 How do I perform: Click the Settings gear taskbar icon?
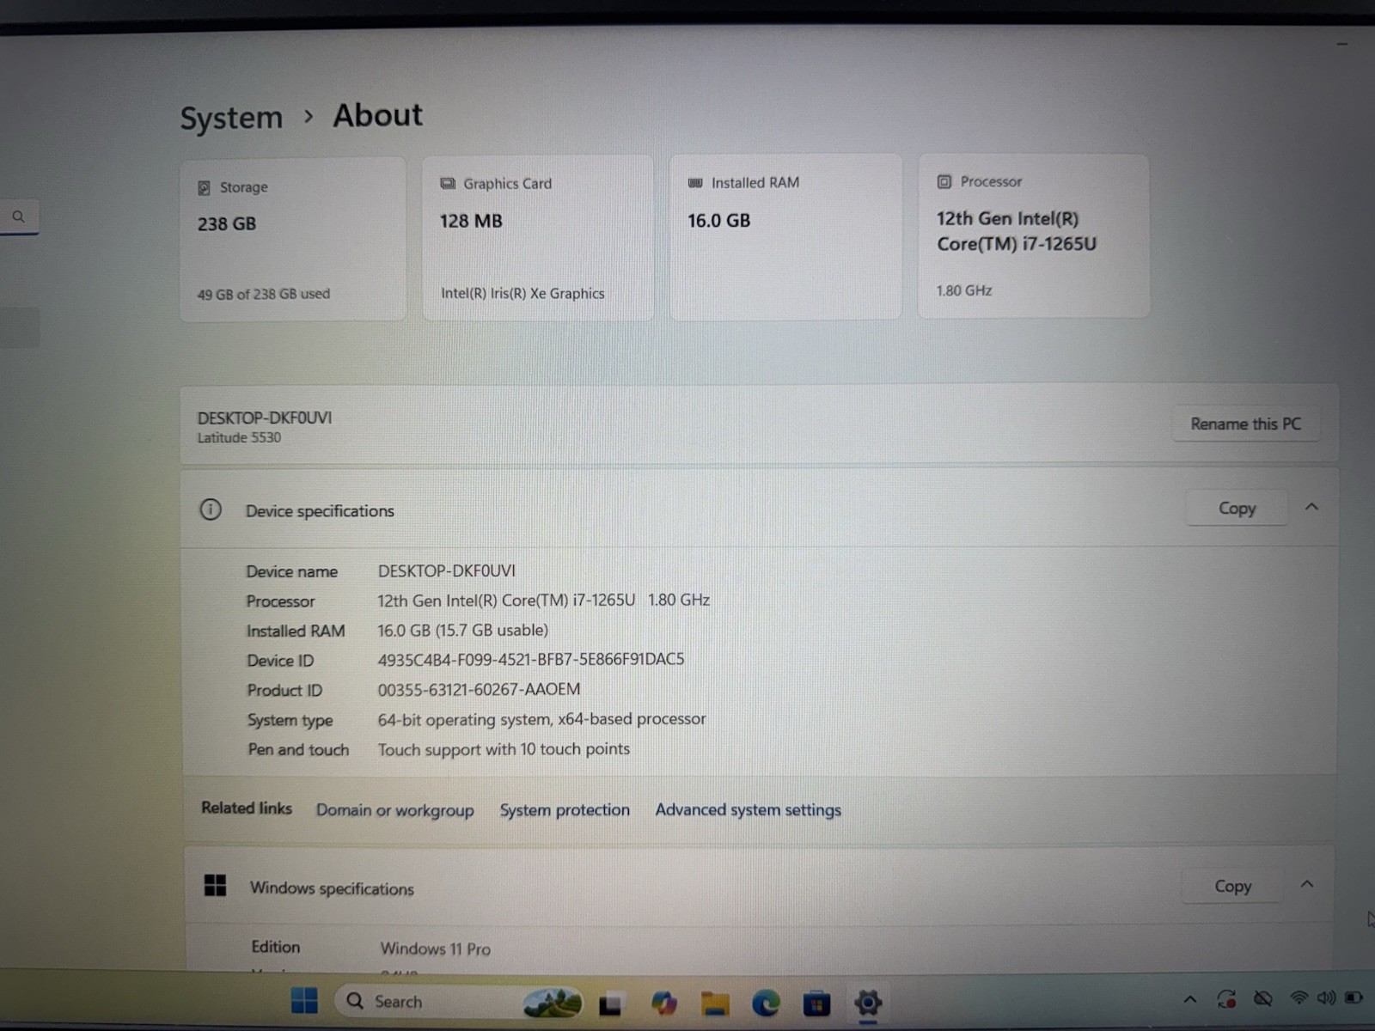tap(868, 1003)
